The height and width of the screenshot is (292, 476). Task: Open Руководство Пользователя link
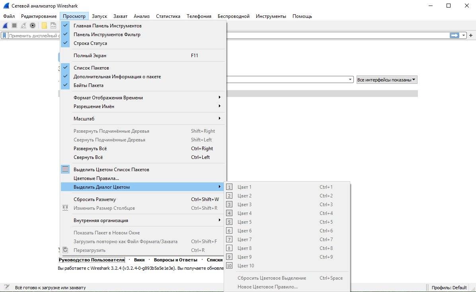point(92,260)
